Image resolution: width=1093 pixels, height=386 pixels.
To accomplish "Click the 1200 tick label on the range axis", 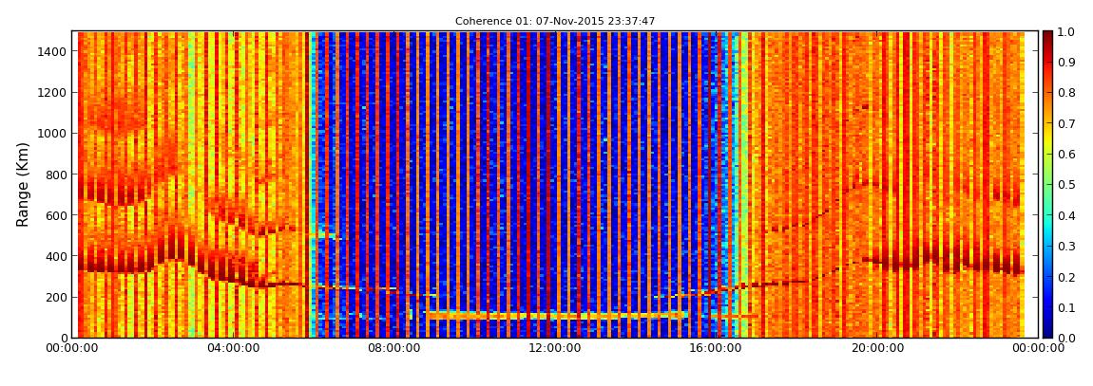I will (x=53, y=93).
